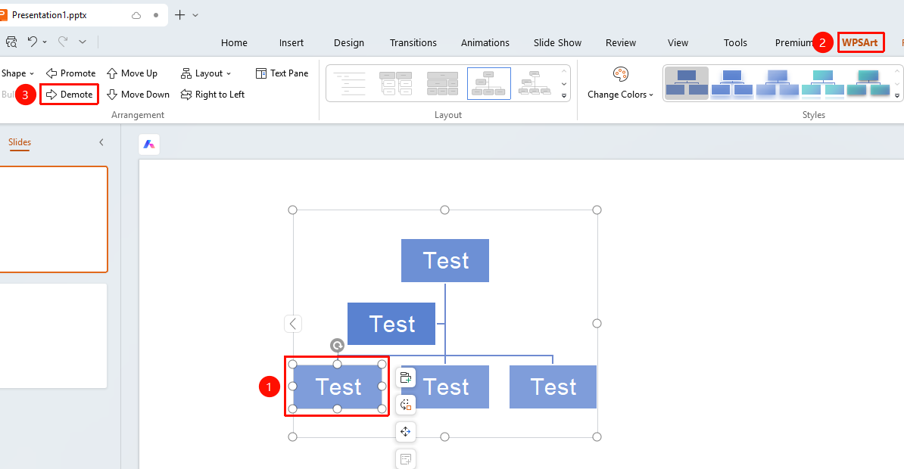Click the add shape button beside selection
Image resolution: width=904 pixels, height=469 pixels.
coord(406,378)
